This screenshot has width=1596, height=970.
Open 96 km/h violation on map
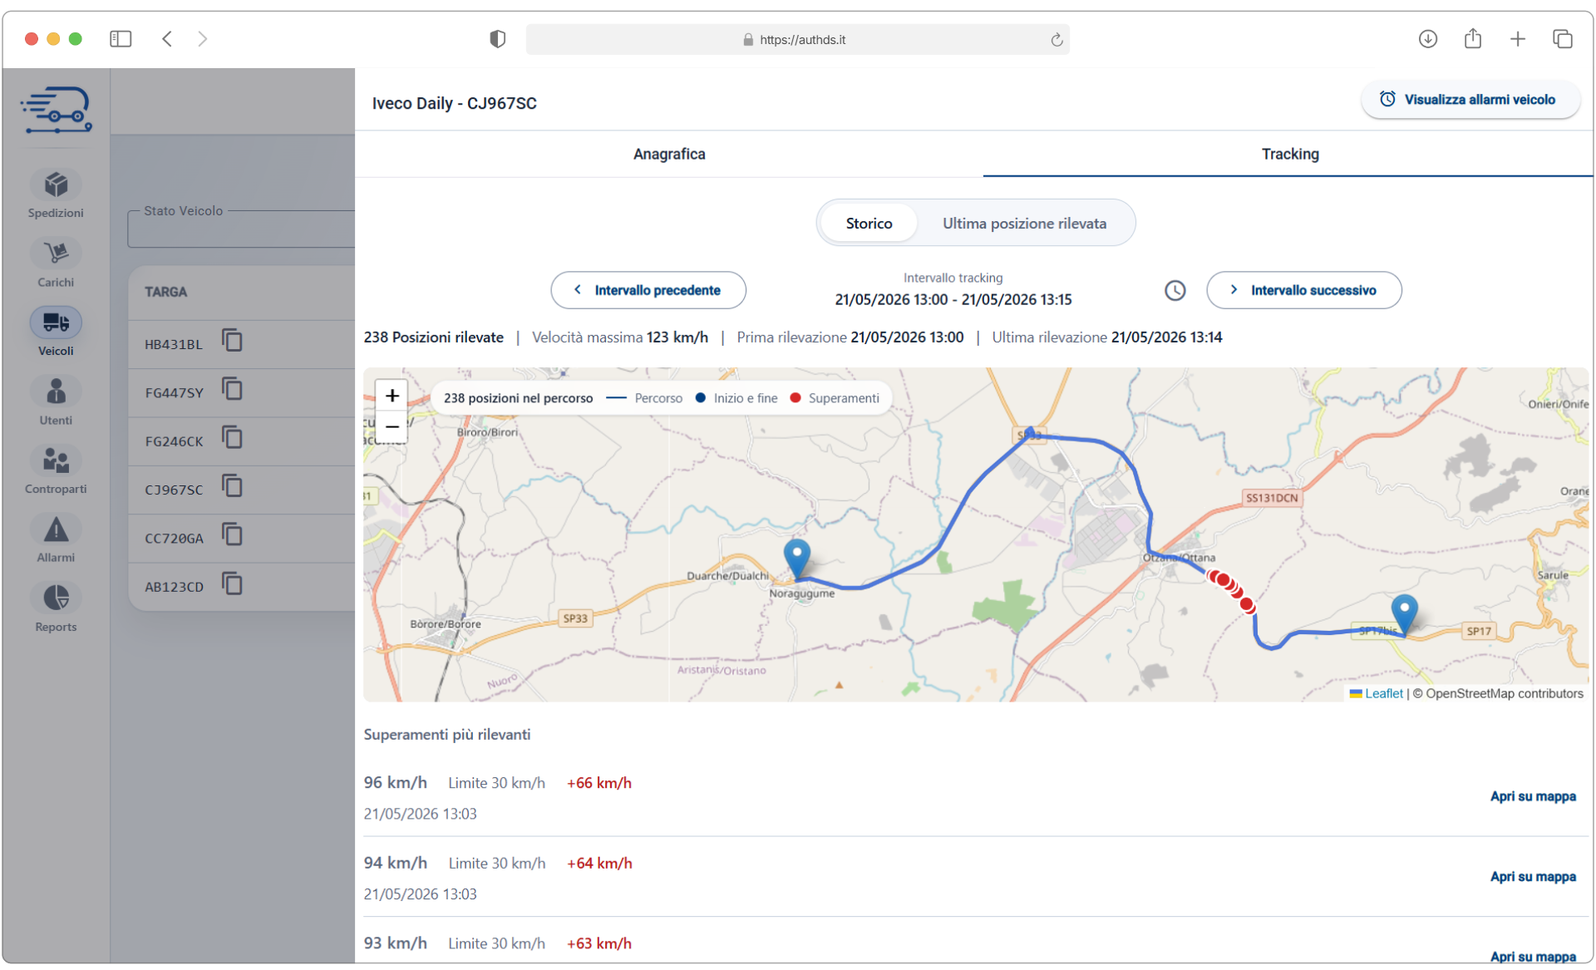click(1532, 796)
